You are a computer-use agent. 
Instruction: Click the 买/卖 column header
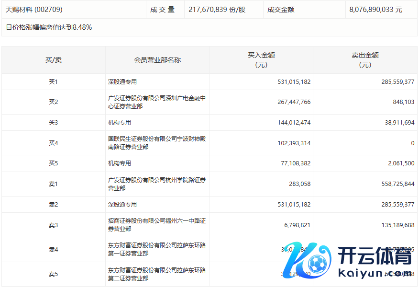point(54,60)
